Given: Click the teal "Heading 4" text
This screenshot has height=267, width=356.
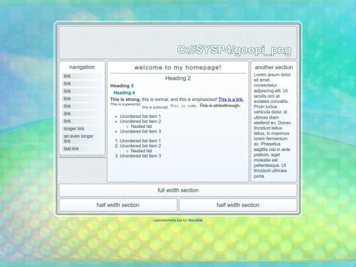Looking at the screenshot, I should (x=124, y=93).
